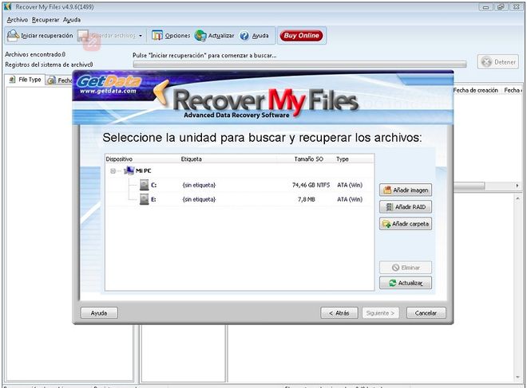Image resolution: width=527 pixels, height=388 pixels.
Task: Click the Iniciar recuperación toolbar button
Action: 40,36
